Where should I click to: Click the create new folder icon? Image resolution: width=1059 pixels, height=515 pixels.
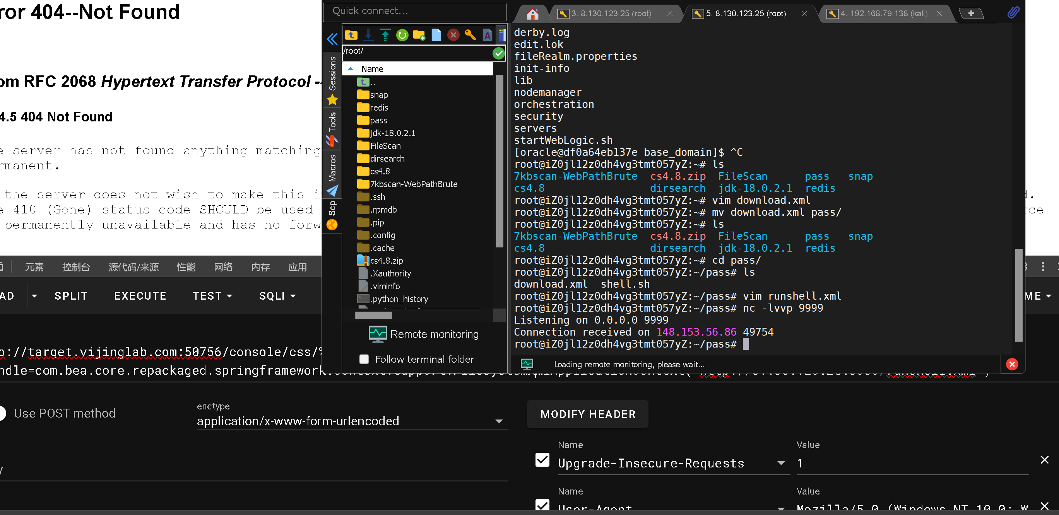point(419,35)
